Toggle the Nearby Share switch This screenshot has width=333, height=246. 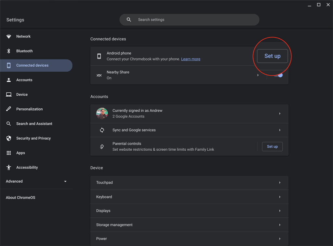pyautogui.click(x=278, y=75)
